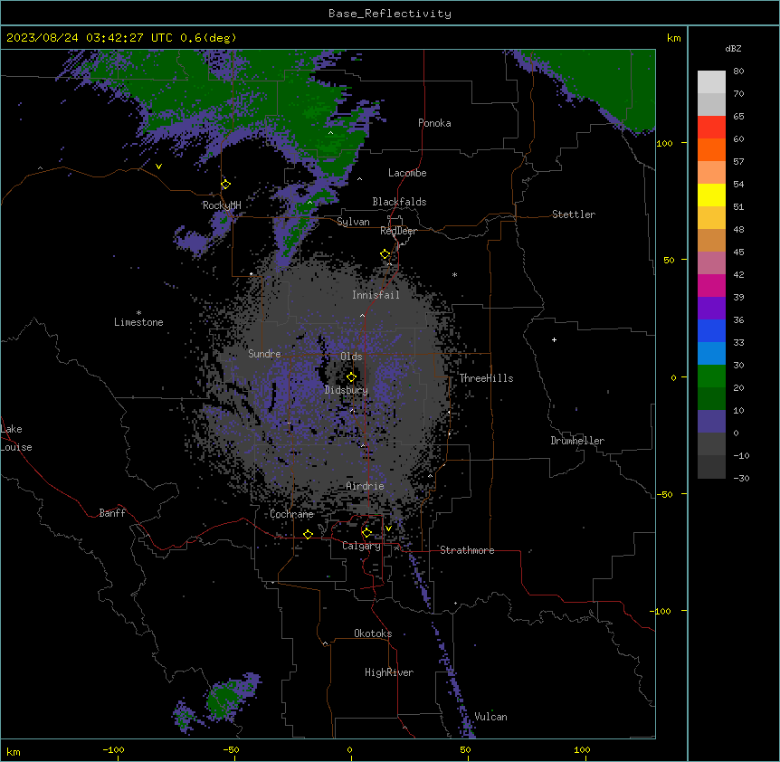
Task: Click the yellow diamond marker below Cochrane
Action: click(x=308, y=535)
